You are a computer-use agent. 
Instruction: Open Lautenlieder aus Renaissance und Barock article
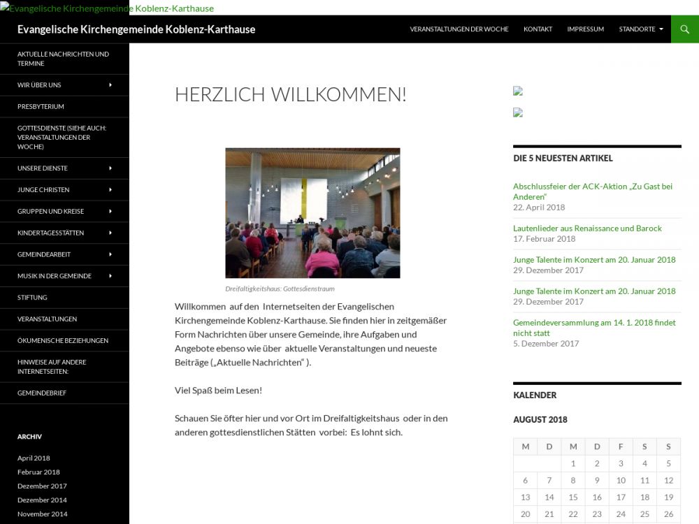[587, 228]
